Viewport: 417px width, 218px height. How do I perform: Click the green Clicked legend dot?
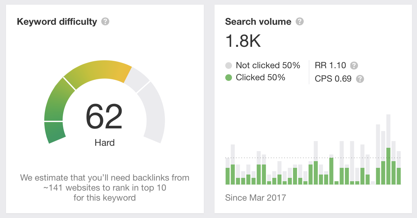[x=229, y=78]
